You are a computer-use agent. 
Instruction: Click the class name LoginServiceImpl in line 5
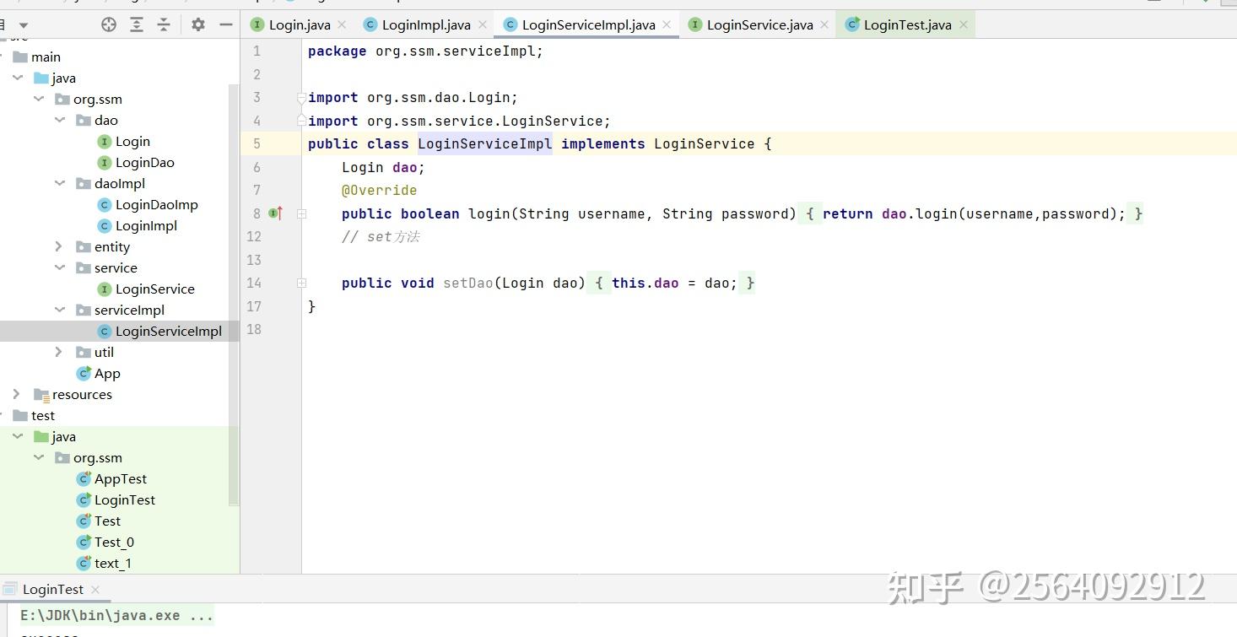tap(485, 143)
